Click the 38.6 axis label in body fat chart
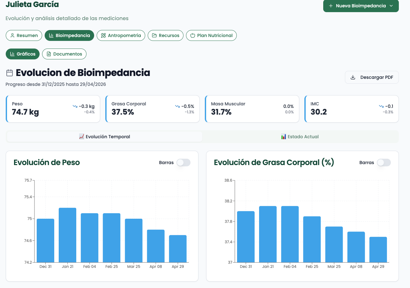The height and width of the screenshot is (288, 410). coord(228,180)
